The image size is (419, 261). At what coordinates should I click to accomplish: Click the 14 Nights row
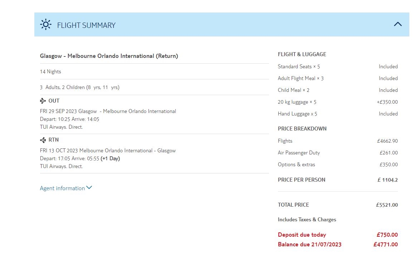tap(50, 72)
